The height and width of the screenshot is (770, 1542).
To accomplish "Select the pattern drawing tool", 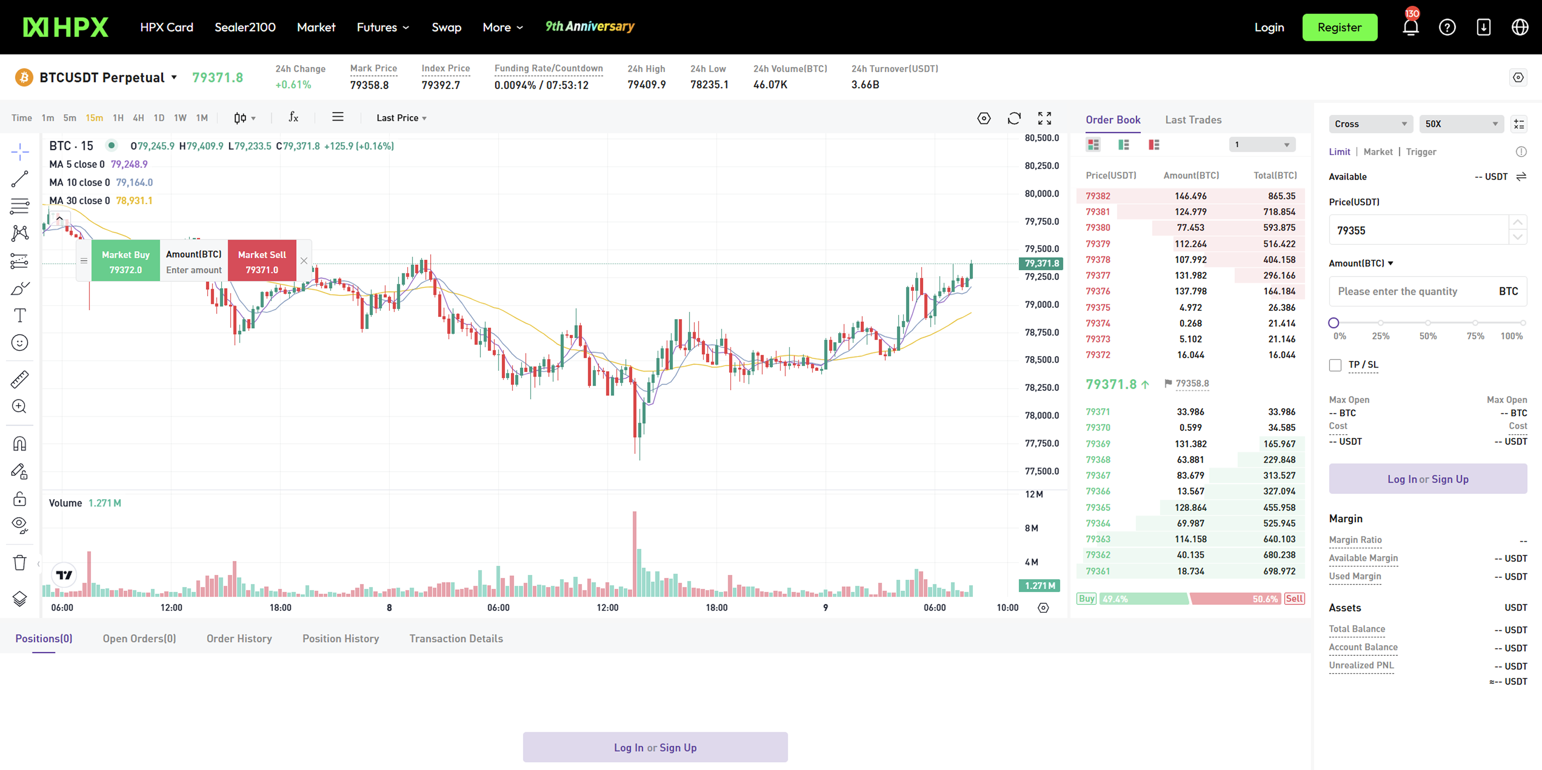I will (20, 234).
